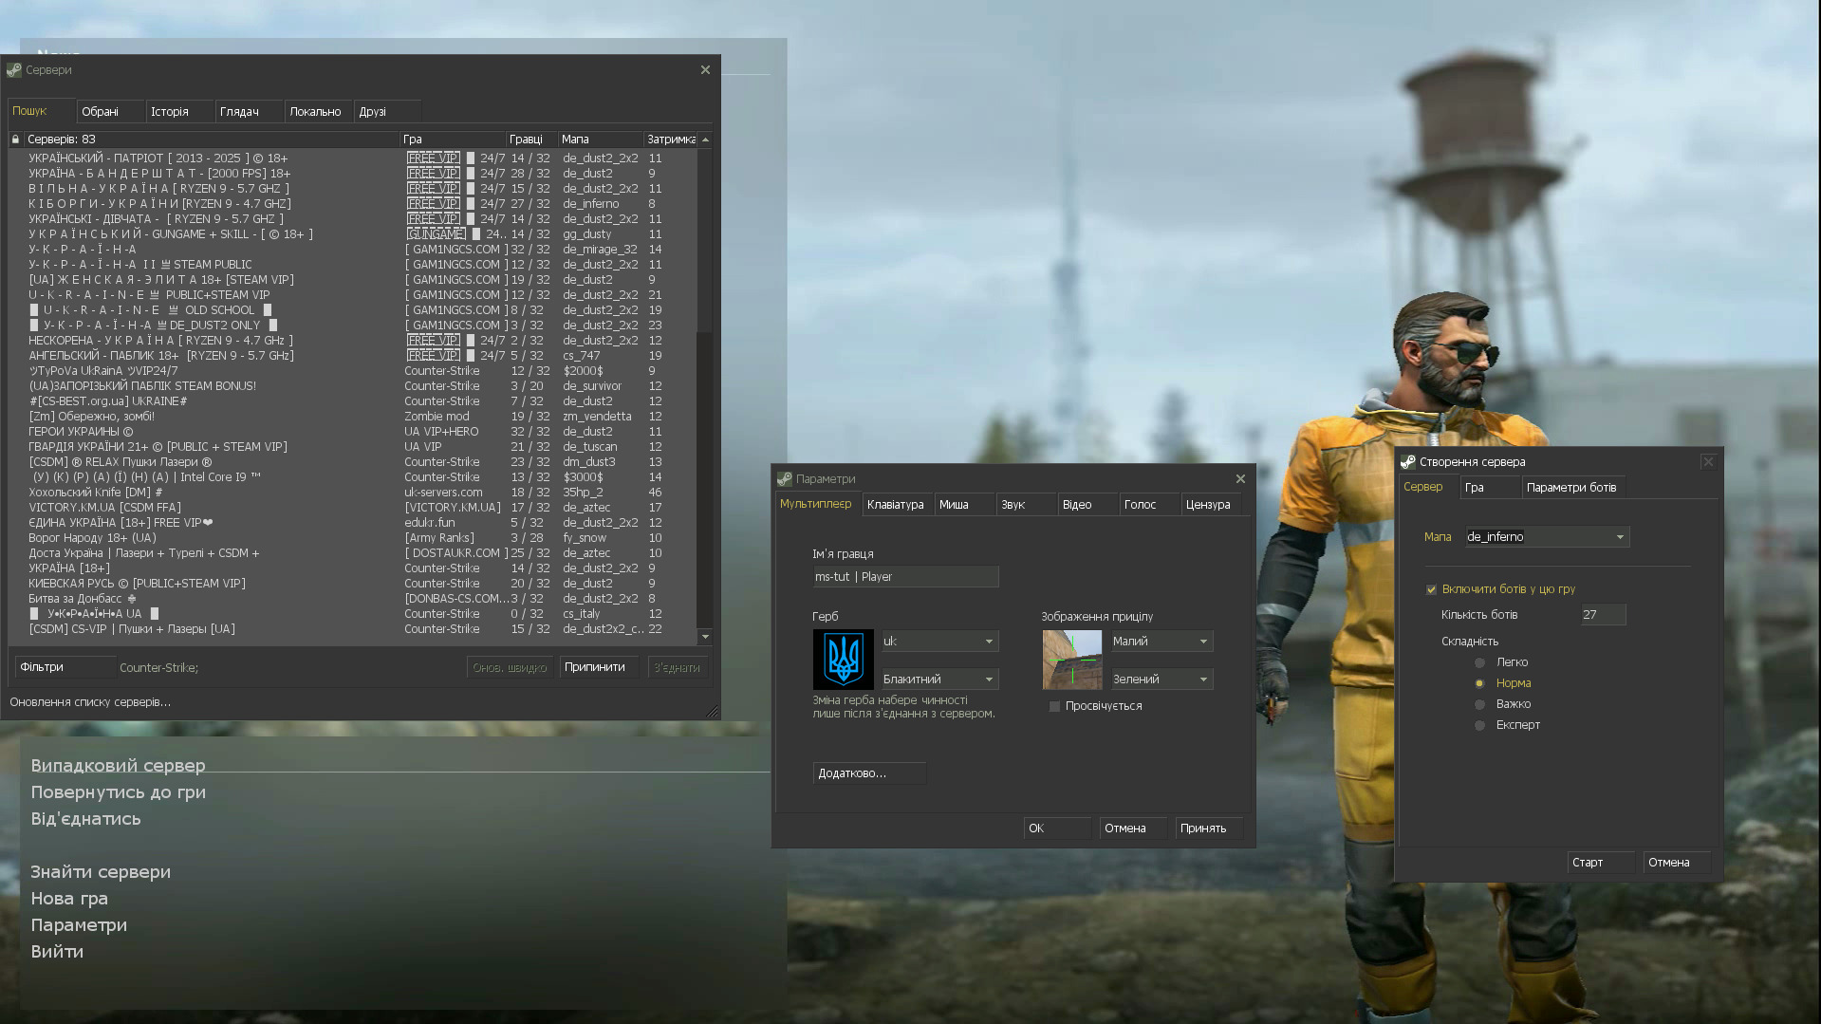The image size is (1821, 1024).
Task: Click the Припинити button
Action: (x=598, y=667)
